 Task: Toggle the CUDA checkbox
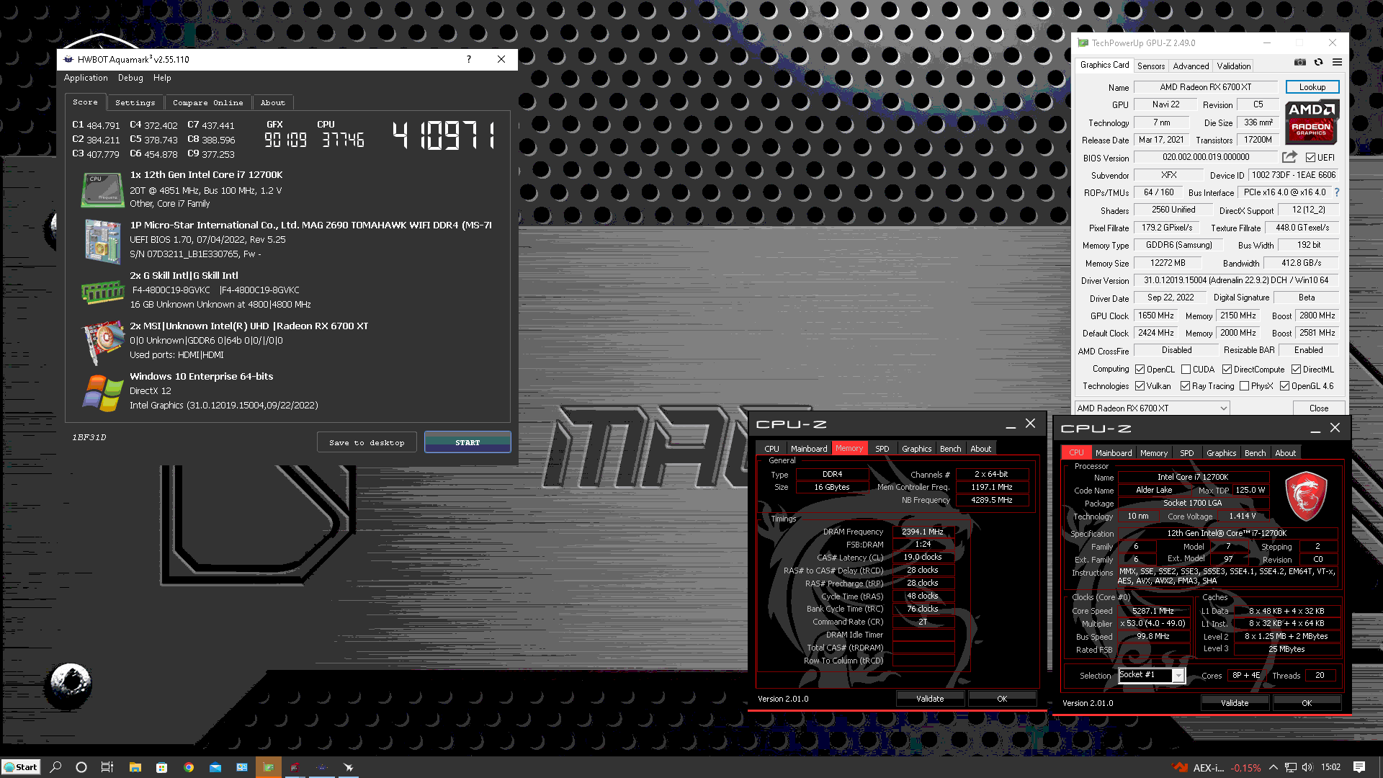[1186, 370]
